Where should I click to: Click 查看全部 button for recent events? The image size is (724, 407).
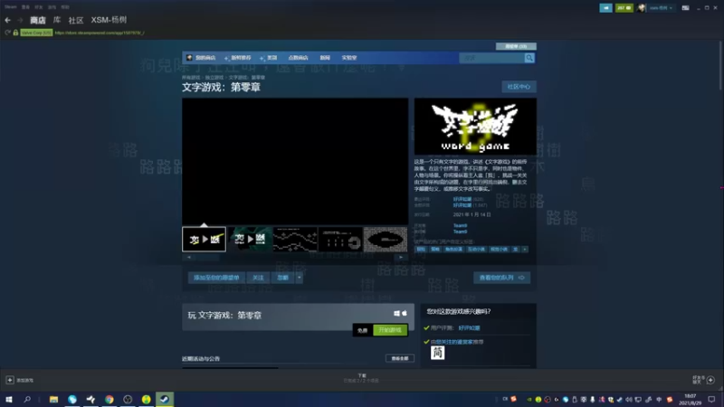pyautogui.click(x=400, y=358)
